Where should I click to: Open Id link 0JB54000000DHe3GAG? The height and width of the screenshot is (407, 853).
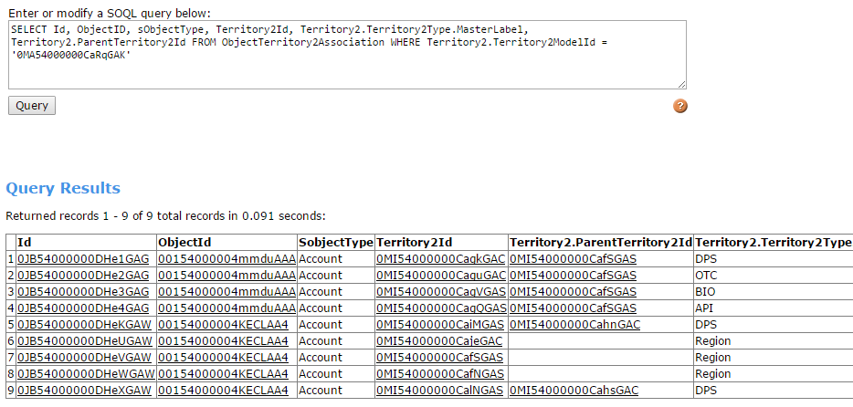[x=83, y=291]
